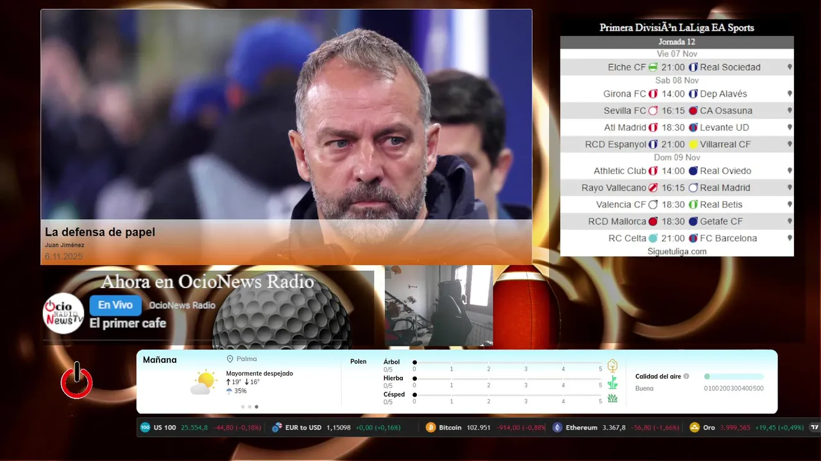Open the OcioNews Radio TV logo
The height and width of the screenshot is (461, 821).
[63, 313]
